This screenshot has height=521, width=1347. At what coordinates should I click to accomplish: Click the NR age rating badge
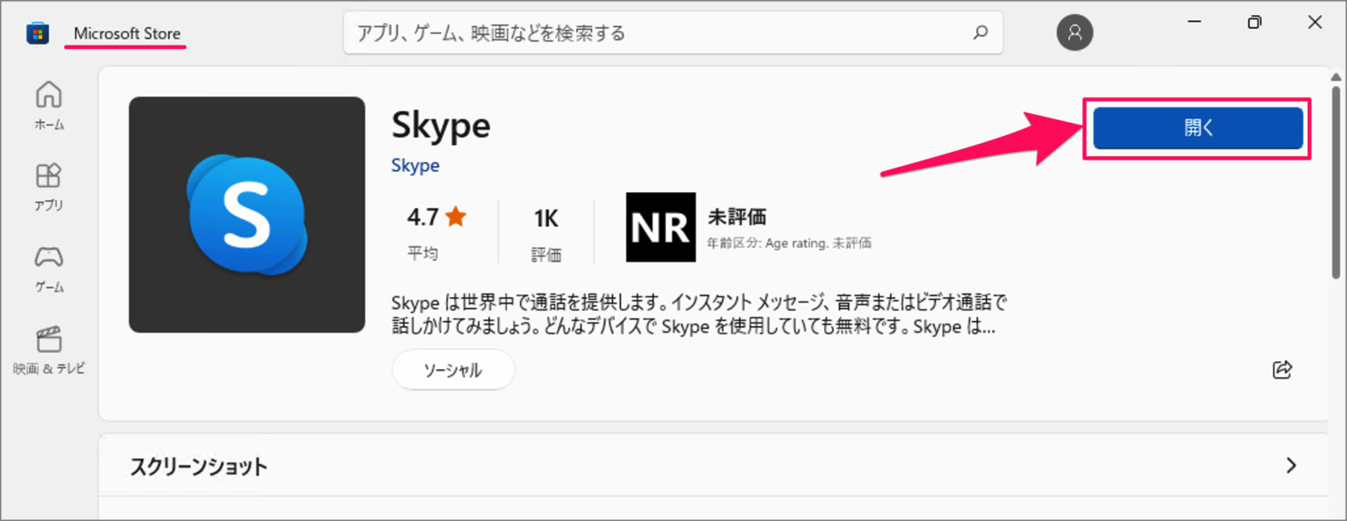[x=660, y=228]
